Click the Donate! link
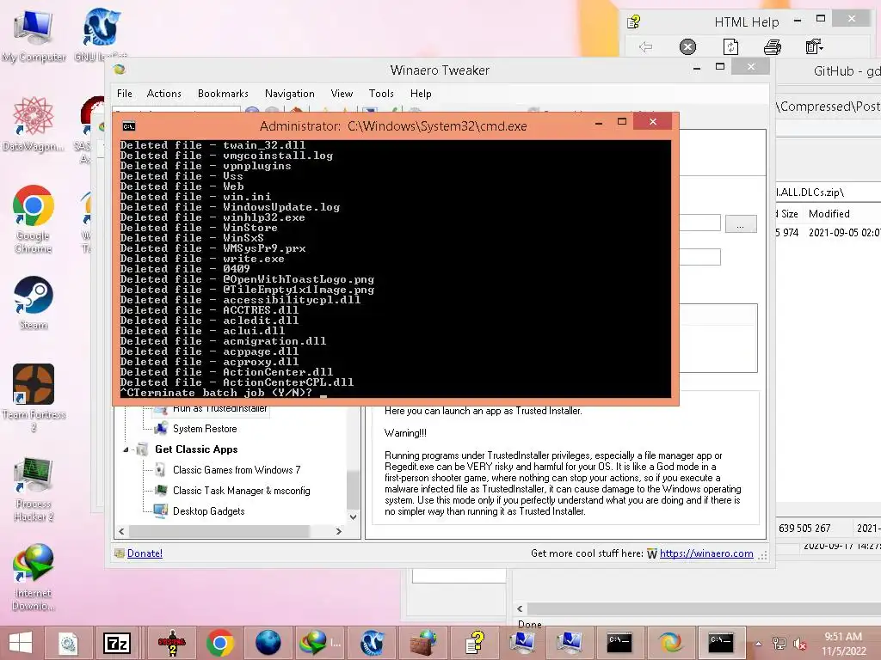Viewport: 881px width, 660px height. [x=145, y=553]
